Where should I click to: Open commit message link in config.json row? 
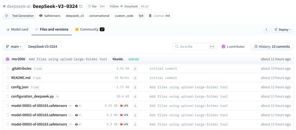click(x=189, y=87)
